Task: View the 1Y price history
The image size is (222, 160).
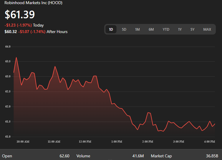Action: pos(180,29)
